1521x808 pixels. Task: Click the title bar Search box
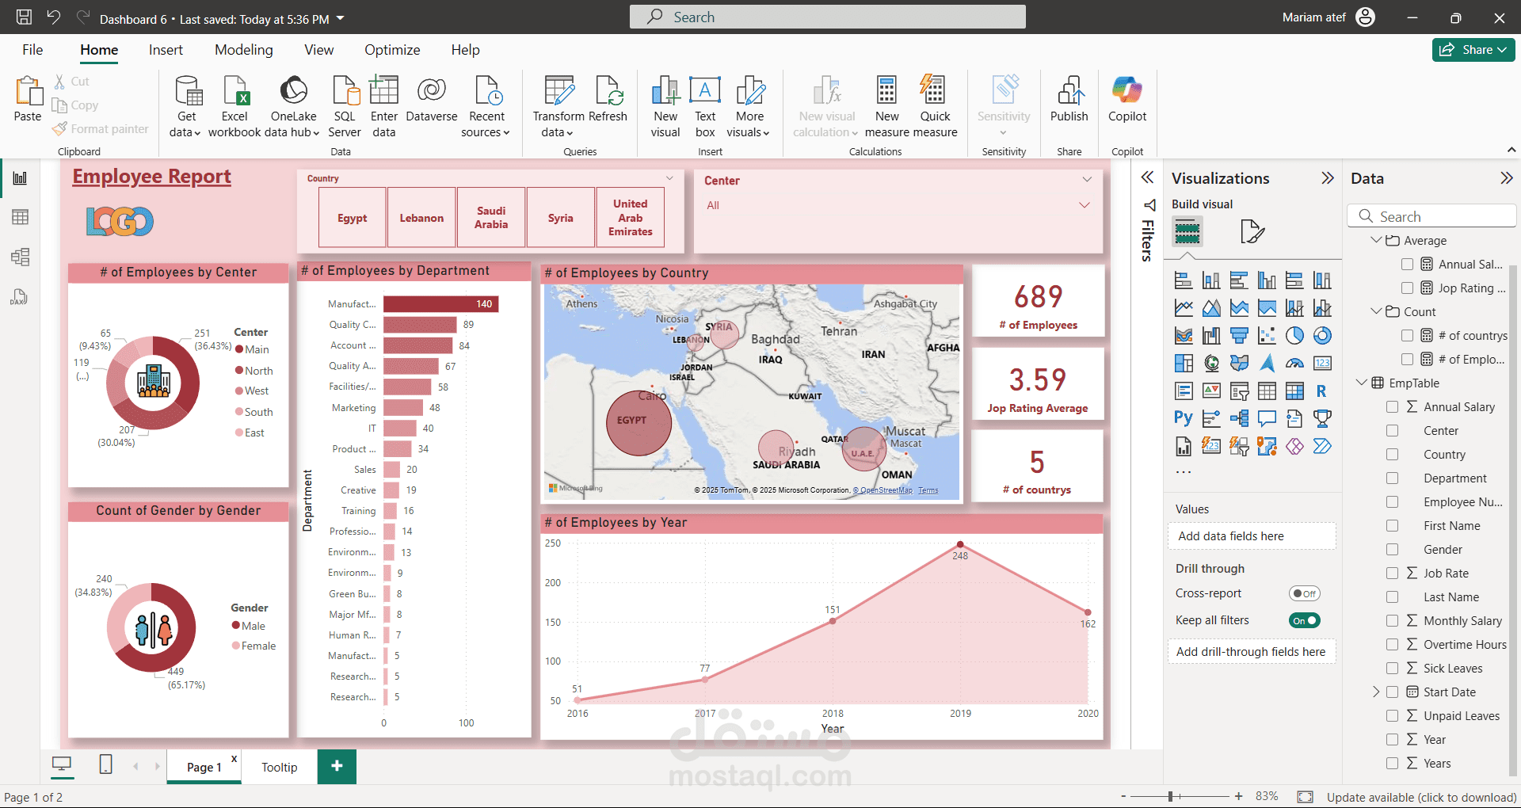tap(827, 17)
